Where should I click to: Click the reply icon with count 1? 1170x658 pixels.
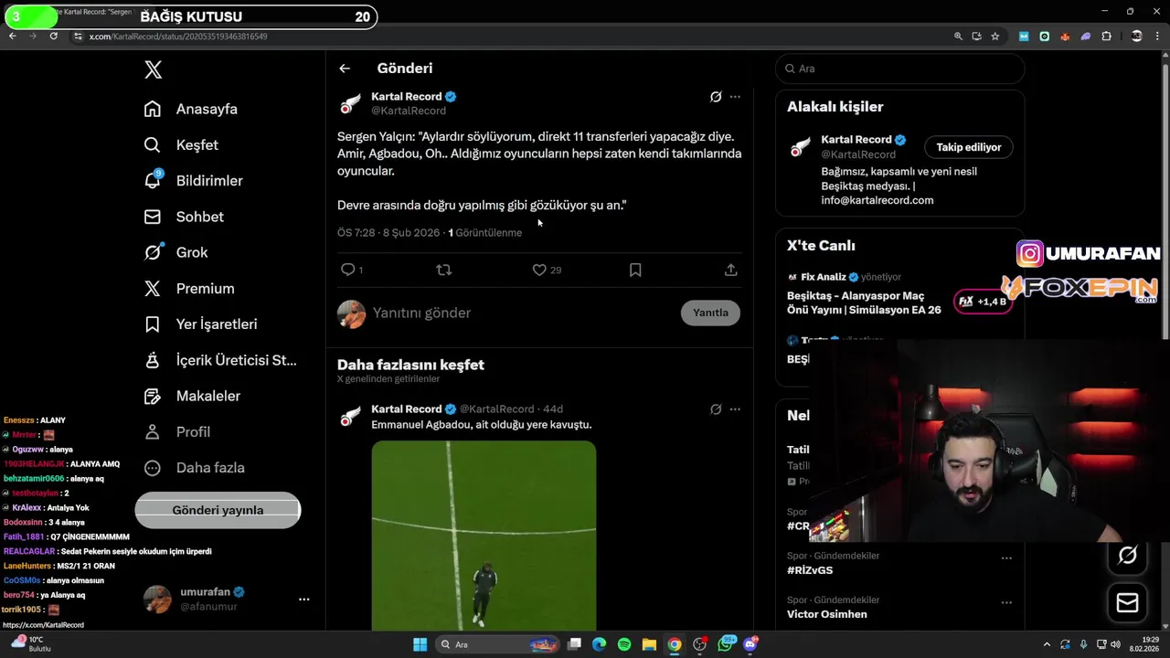point(352,270)
